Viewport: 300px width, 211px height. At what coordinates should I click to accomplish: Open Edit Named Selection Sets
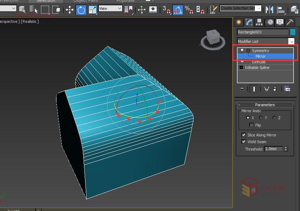point(214,9)
